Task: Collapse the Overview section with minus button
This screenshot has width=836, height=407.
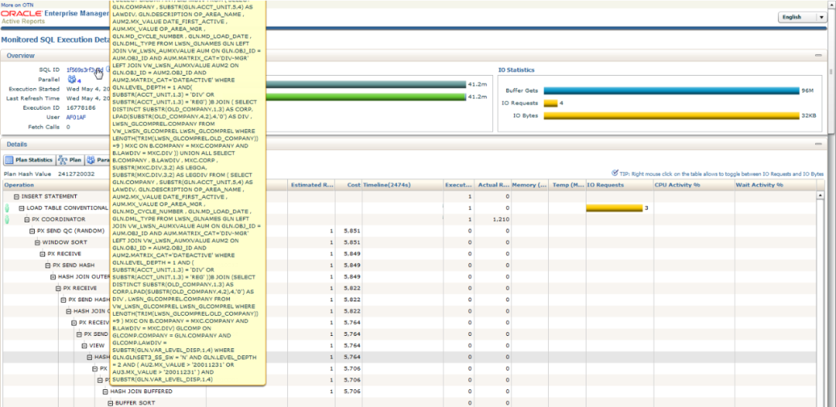Action: pyautogui.click(x=819, y=56)
